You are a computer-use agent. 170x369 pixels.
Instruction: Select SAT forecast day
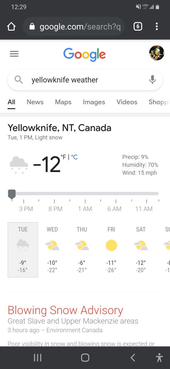(141, 250)
